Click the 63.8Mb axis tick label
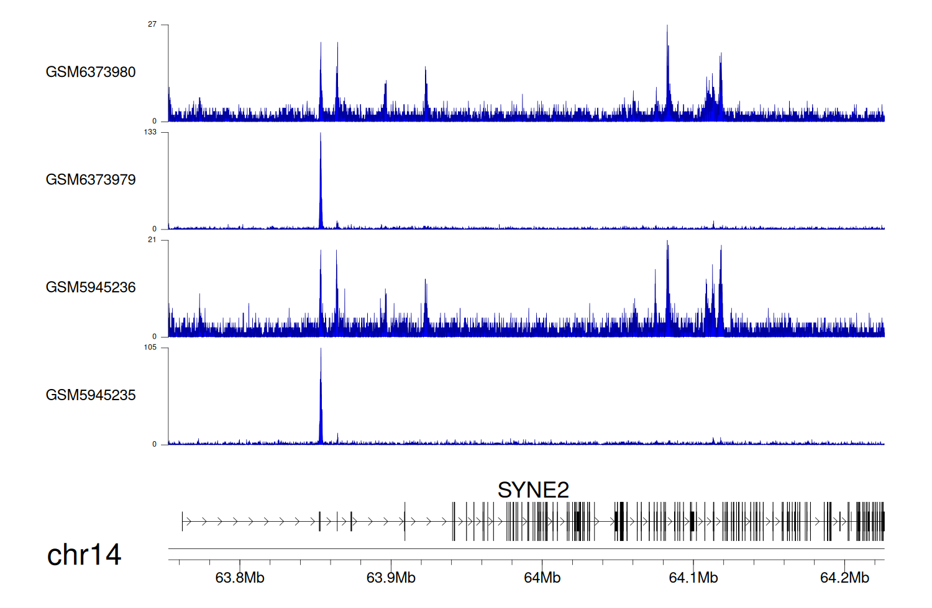The image size is (932, 608). [x=240, y=578]
